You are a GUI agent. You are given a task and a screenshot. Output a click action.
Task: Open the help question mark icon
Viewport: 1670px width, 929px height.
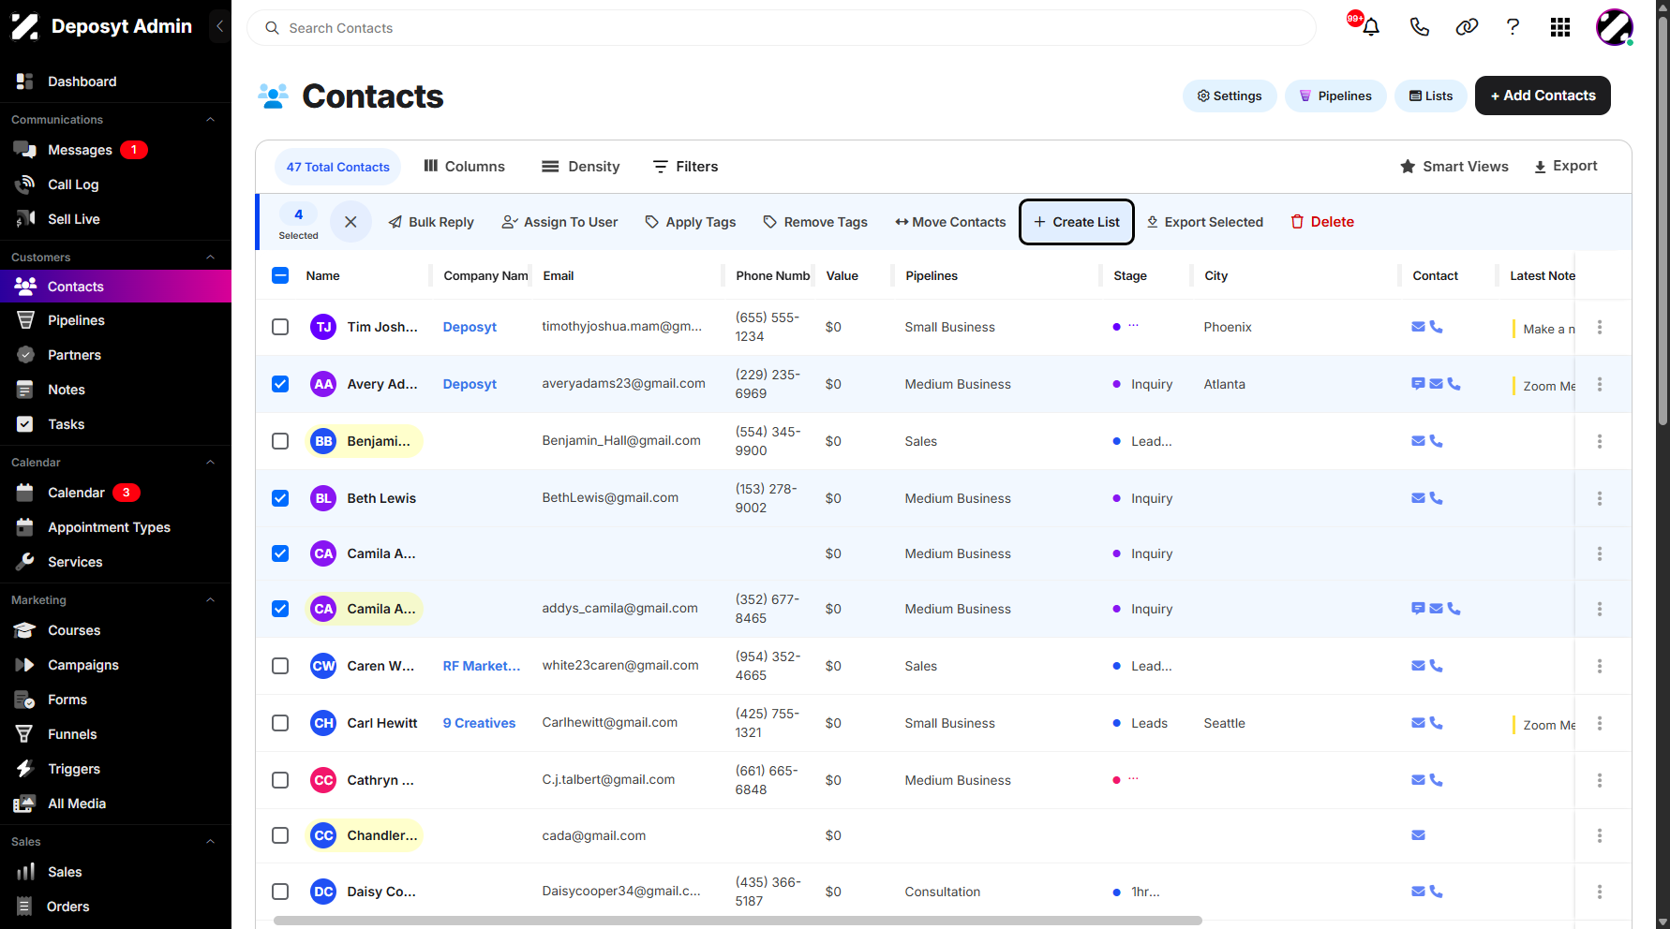(1513, 27)
